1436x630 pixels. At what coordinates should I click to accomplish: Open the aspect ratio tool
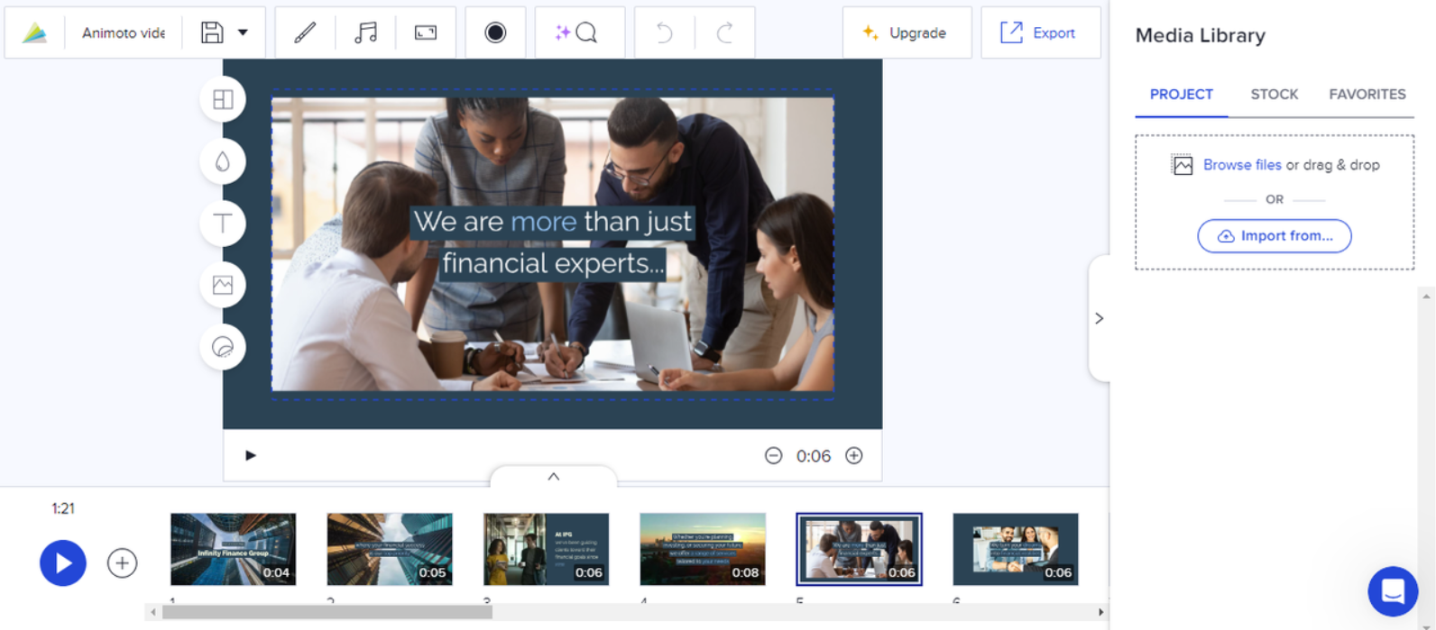426,33
